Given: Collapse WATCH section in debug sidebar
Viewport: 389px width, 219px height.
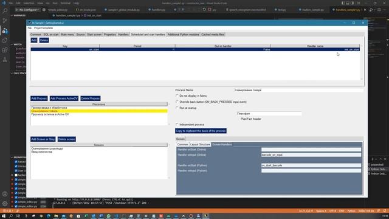Looking at the screenshot, I should 16,44.
